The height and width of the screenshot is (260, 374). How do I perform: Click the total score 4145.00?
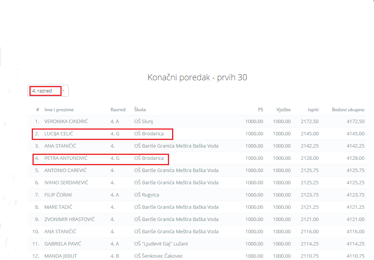coord(355,134)
